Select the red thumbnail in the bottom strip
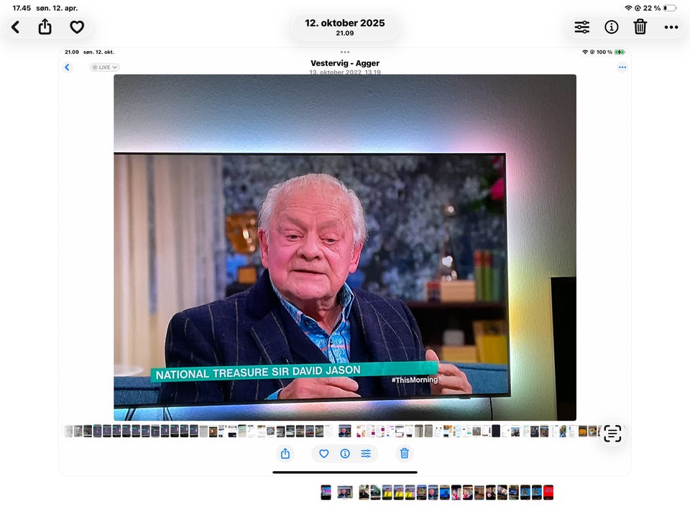 [x=548, y=493]
